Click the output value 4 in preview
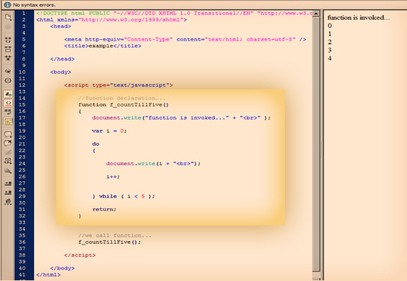Image resolution: width=407 pixels, height=281 pixels. point(330,58)
